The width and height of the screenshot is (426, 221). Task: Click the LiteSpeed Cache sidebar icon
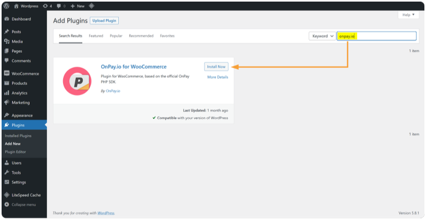(x=7, y=195)
